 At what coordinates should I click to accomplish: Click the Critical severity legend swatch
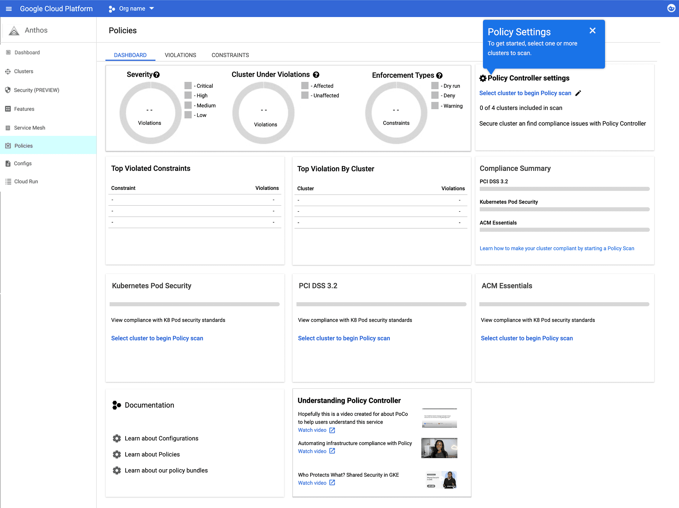188,86
